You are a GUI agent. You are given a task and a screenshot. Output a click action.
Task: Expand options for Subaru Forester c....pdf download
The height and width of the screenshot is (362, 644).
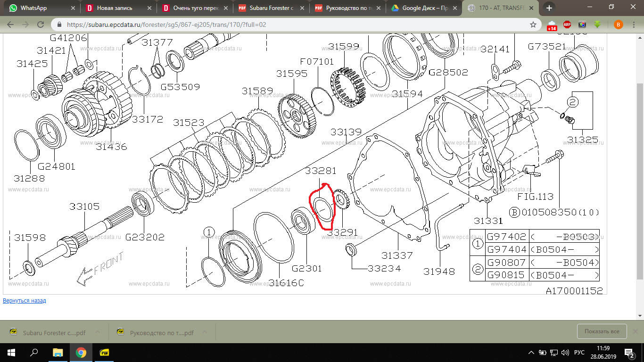tap(98, 332)
